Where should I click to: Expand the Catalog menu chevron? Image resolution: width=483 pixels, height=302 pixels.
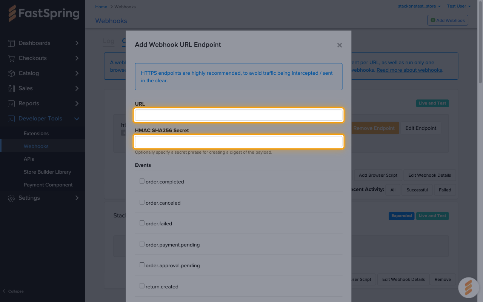[x=77, y=73]
